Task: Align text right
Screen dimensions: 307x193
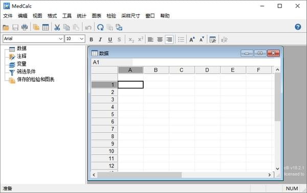Action: pyautogui.click(x=169, y=39)
